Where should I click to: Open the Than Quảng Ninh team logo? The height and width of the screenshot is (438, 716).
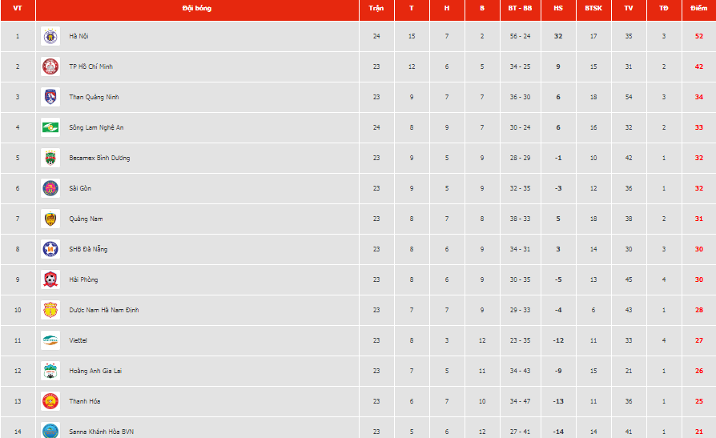(x=50, y=97)
